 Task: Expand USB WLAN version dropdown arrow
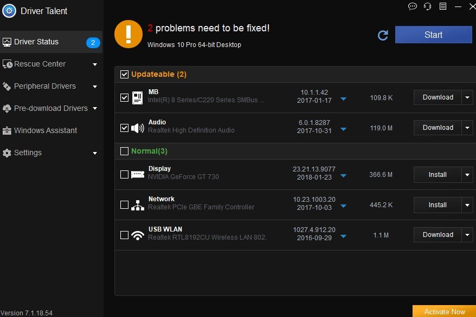point(343,236)
